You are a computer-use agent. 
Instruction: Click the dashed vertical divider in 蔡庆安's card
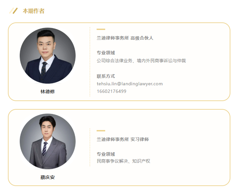(x=90, y=147)
